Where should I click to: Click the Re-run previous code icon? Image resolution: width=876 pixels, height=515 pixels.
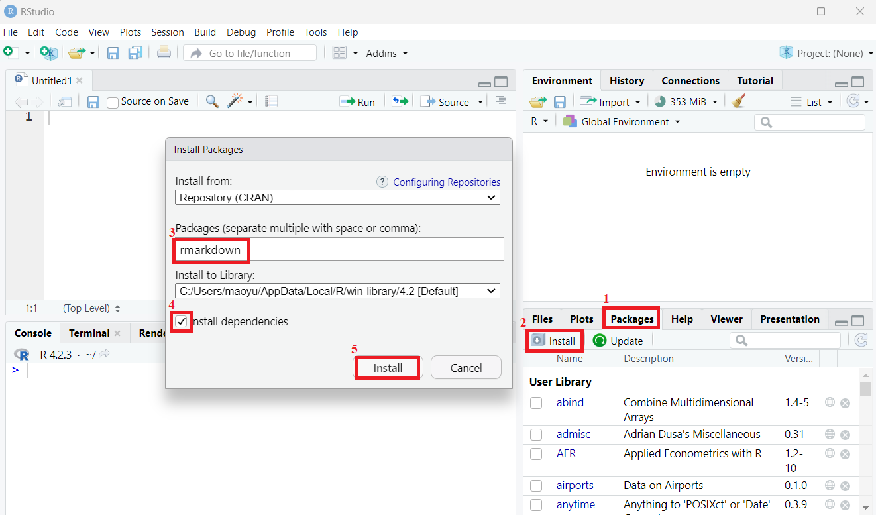(x=400, y=102)
